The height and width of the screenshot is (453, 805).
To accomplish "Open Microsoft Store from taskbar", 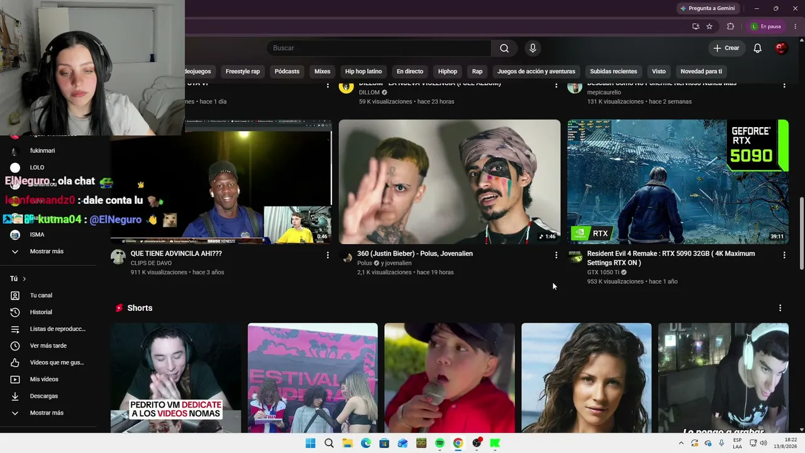I will [x=384, y=444].
